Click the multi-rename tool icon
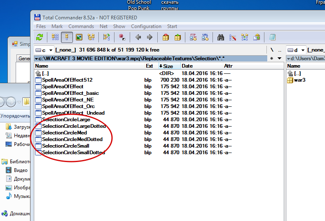The height and width of the screenshot is (221, 325). pos(233,38)
